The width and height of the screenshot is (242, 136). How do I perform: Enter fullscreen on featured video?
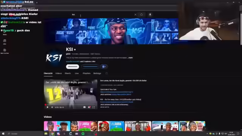93,107
